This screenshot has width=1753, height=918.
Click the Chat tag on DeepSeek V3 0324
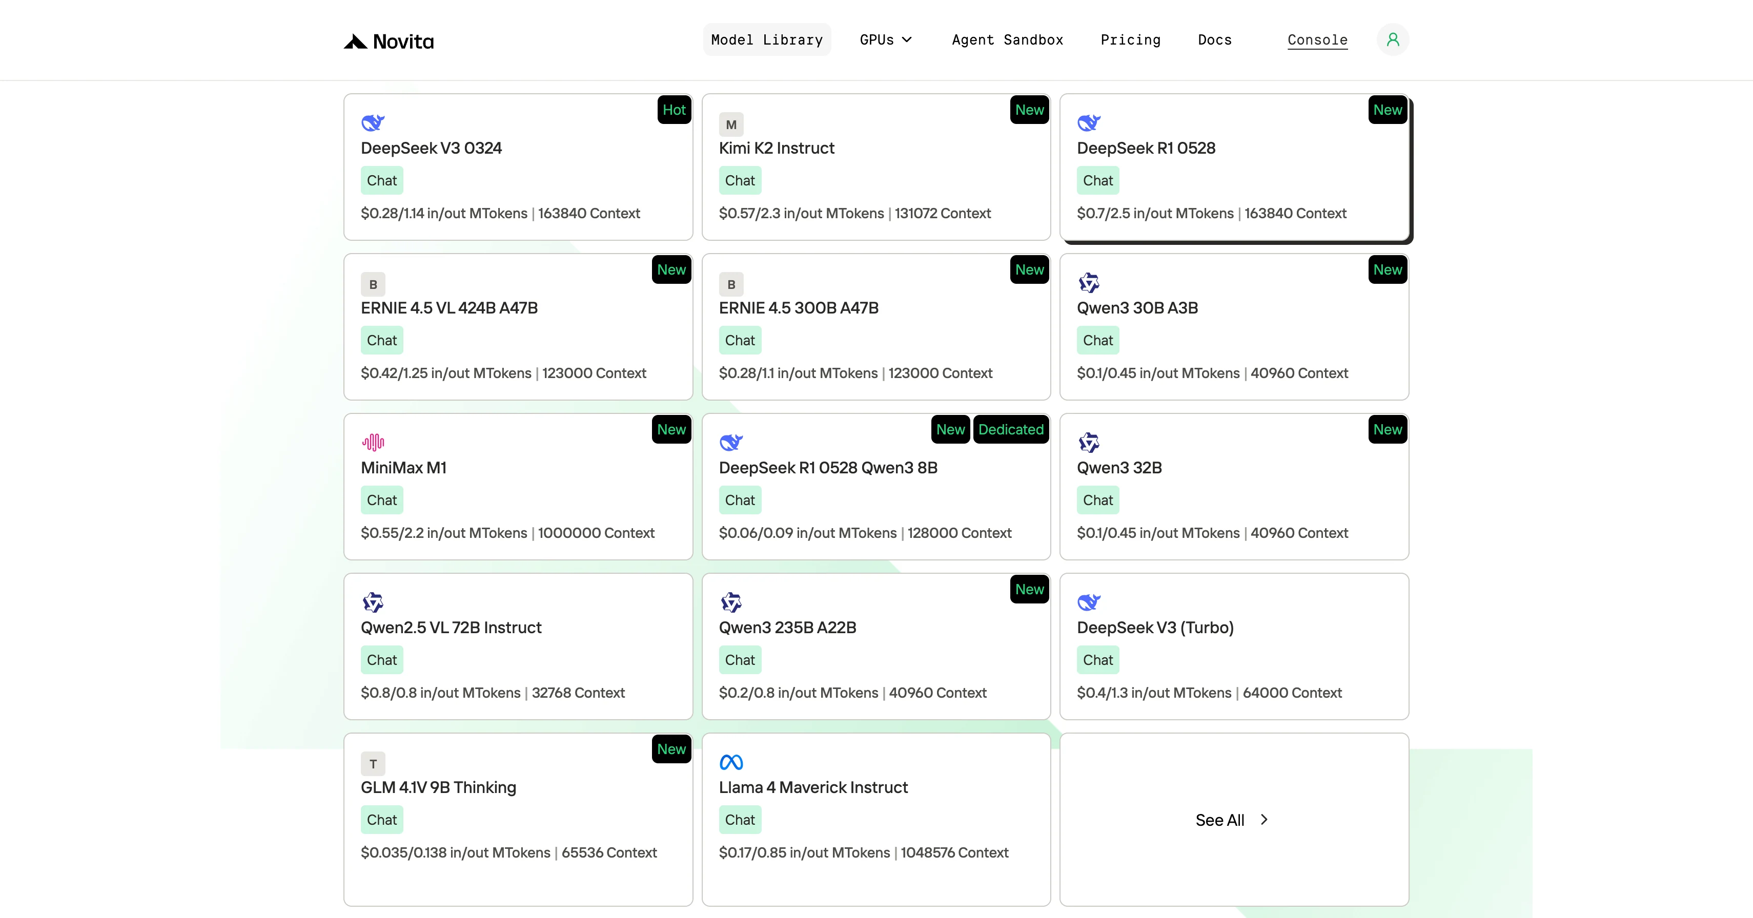382,181
